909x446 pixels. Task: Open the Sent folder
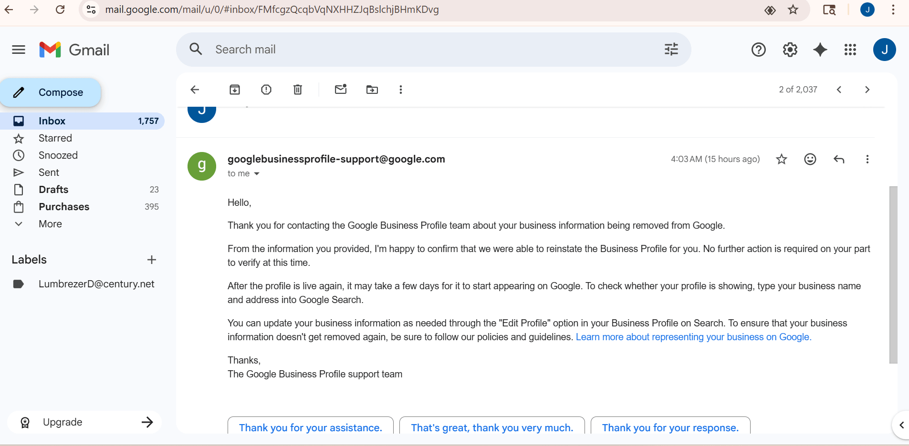point(82,172)
